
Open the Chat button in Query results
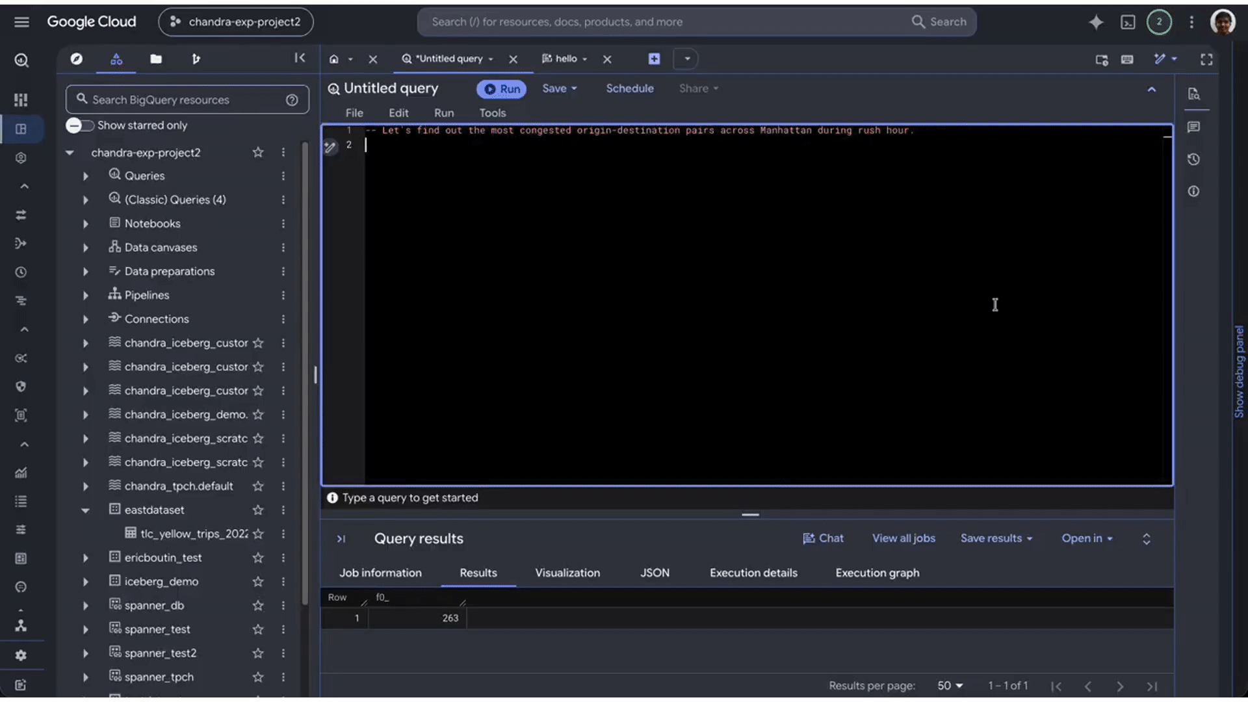823,539
